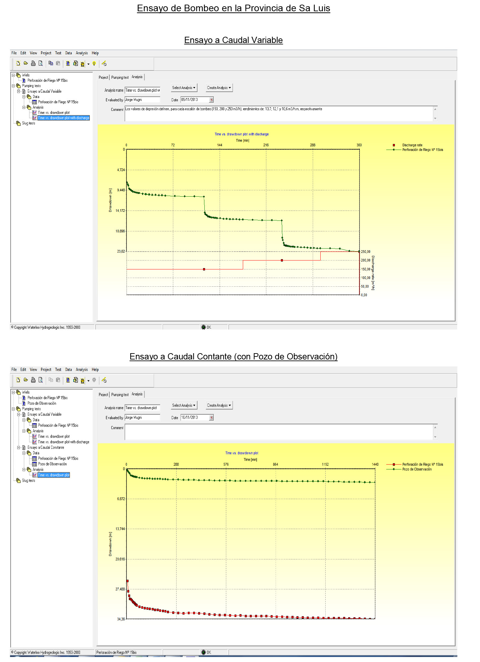
Task: Select highlighted 'Time vs. drawdown plot with discharge' in upper tree
Action: [x=64, y=118]
